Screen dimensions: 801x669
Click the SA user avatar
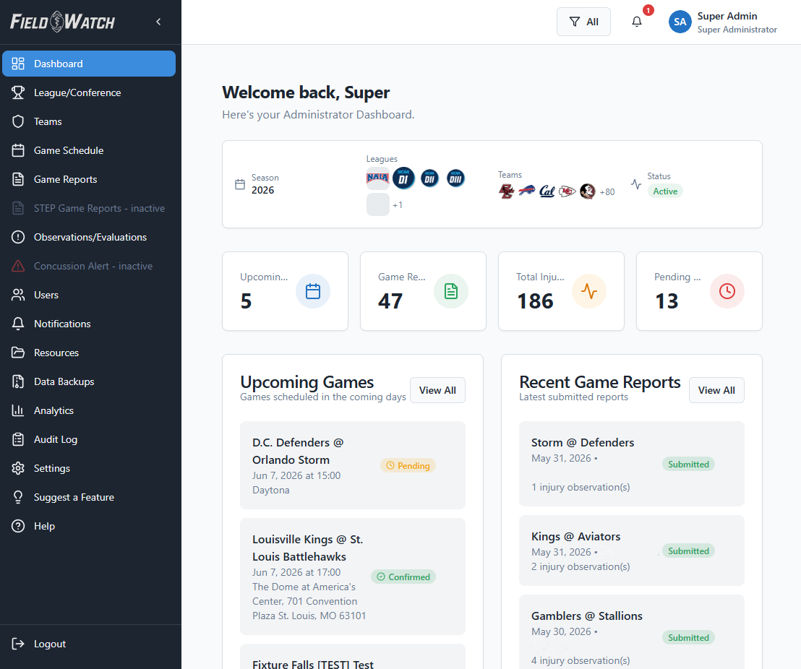coord(680,22)
